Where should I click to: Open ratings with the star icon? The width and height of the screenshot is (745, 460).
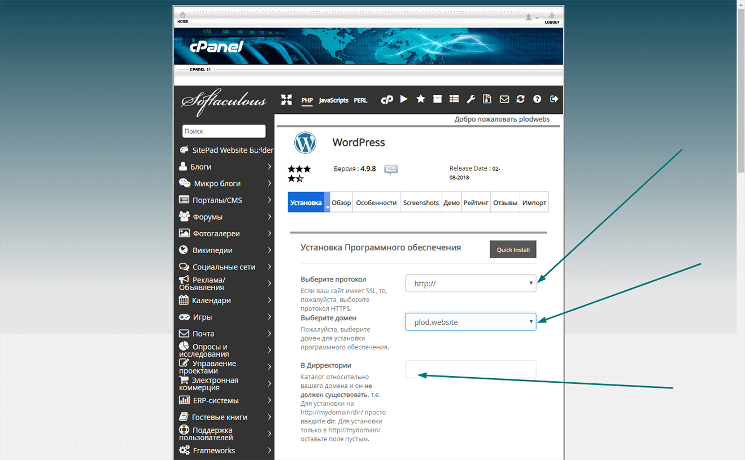[421, 99]
